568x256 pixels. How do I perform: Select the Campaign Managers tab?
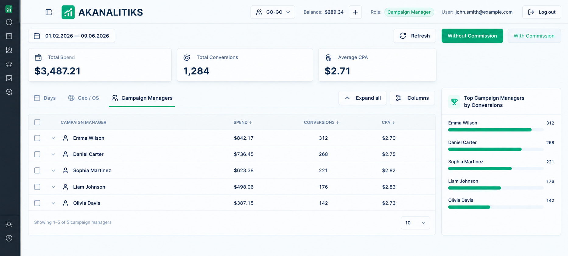tap(142, 98)
